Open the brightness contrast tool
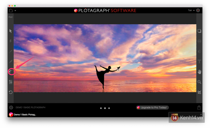This screenshot has width=210, height=128. 199,51
